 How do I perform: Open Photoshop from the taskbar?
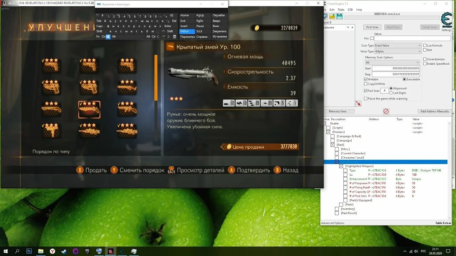point(29,251)
